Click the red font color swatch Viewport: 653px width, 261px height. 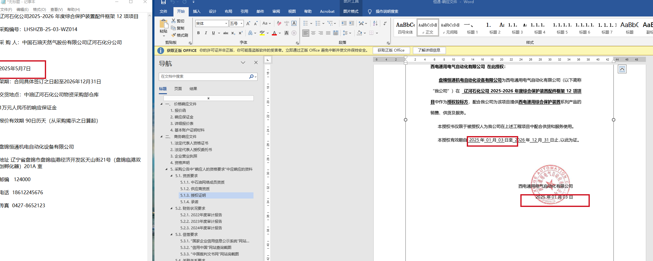(x=274, y=33)
